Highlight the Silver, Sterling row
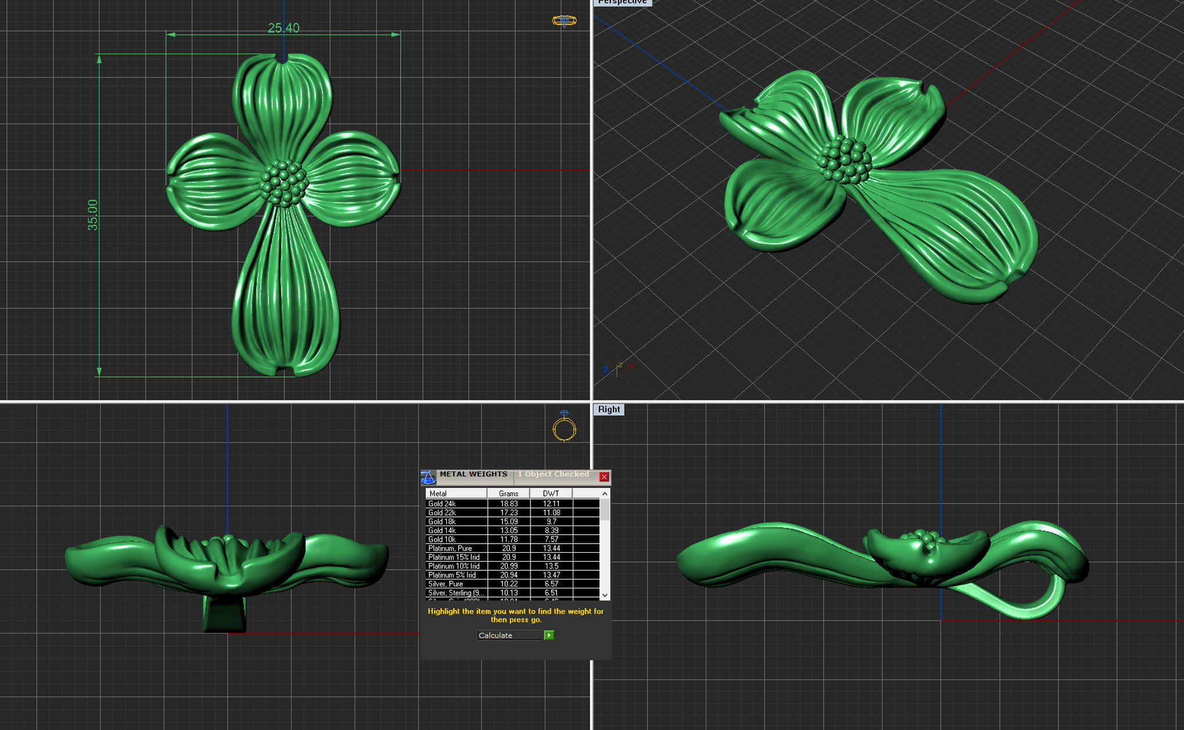The height and width of the screenshot is (730, 1184). [512, 593]
